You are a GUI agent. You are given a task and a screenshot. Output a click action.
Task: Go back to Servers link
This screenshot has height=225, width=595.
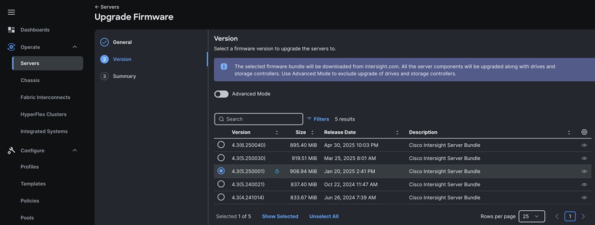coord(107,7)
